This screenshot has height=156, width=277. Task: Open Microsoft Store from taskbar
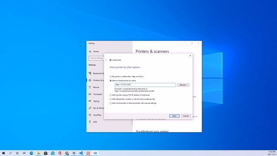coord(45,153)
